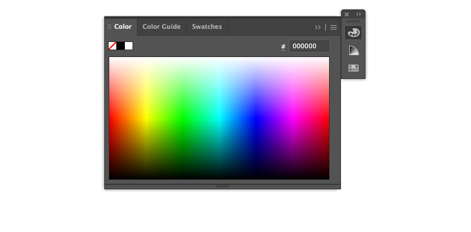Cycle panel size with Color tab arrows
The height and width of the screenshot is (232, 471).
110,27
